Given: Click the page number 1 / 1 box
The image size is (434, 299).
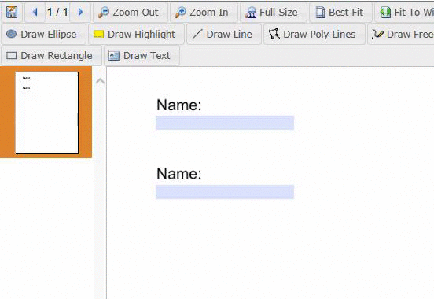Looking at the screenshot, I should [x=57, y=12].
